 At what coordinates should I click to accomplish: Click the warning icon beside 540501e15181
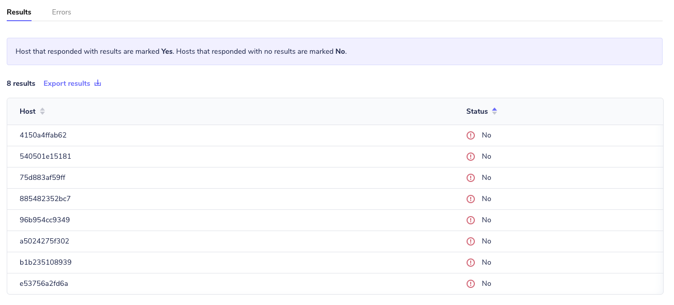pos(471,156)
